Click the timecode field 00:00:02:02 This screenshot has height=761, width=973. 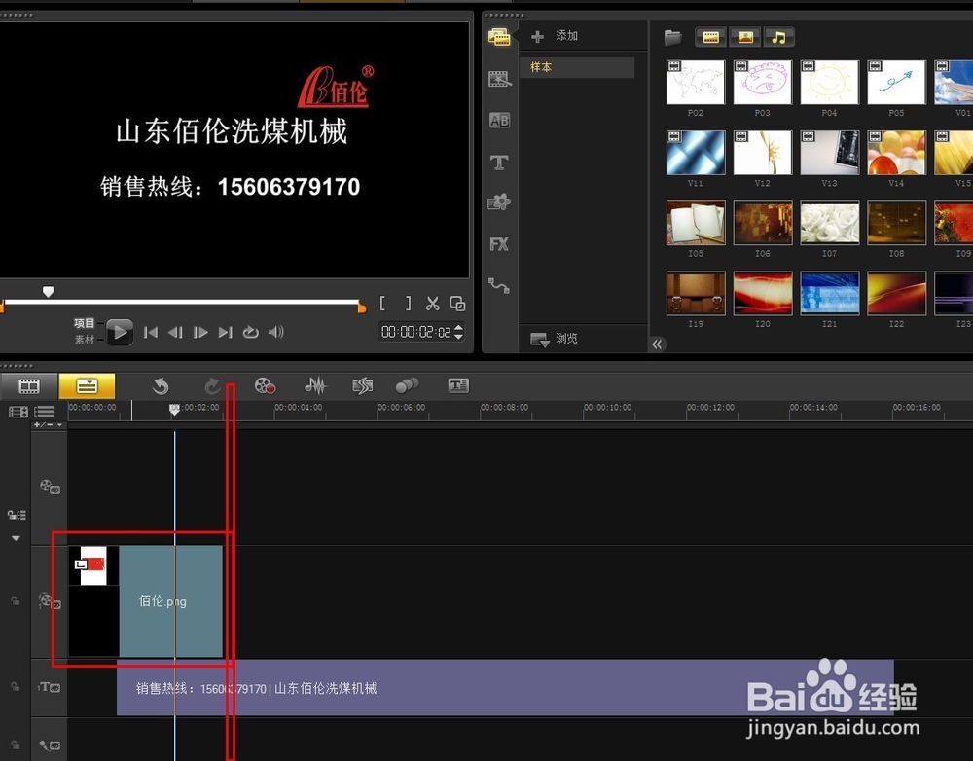click(x=416, y=332)
